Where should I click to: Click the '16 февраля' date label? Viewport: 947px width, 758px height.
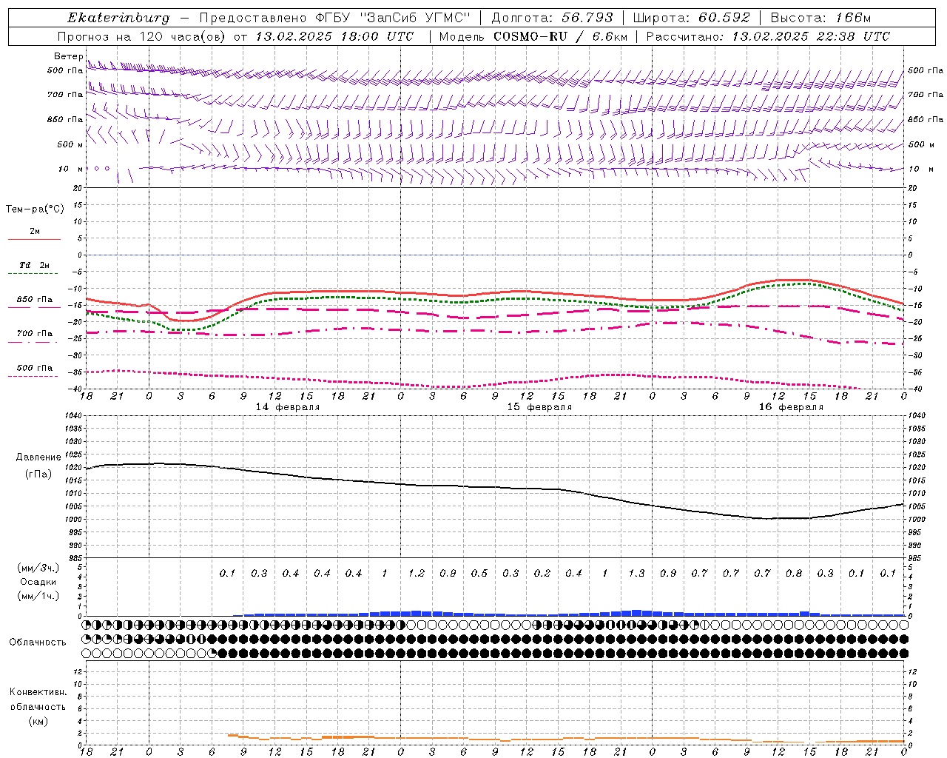tap(791, 407)
